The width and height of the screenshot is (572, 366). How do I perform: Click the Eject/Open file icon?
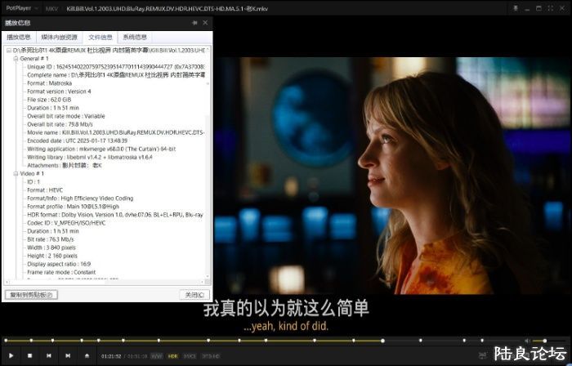point(87,355)
